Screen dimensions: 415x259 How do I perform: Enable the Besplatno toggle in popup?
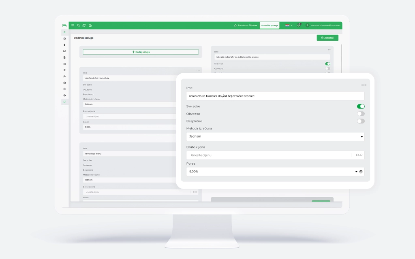point(360,121)
